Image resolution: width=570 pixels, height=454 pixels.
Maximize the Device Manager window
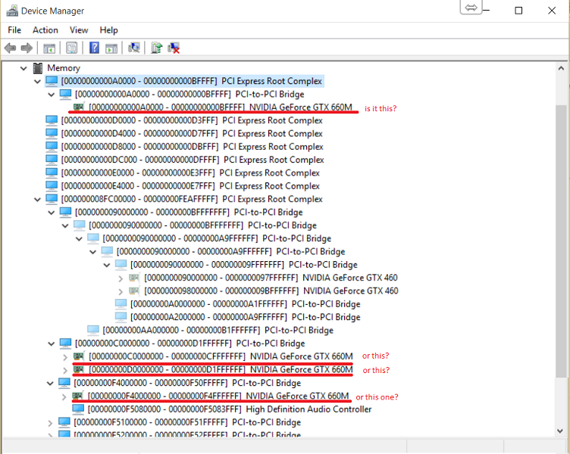(518, 11)
